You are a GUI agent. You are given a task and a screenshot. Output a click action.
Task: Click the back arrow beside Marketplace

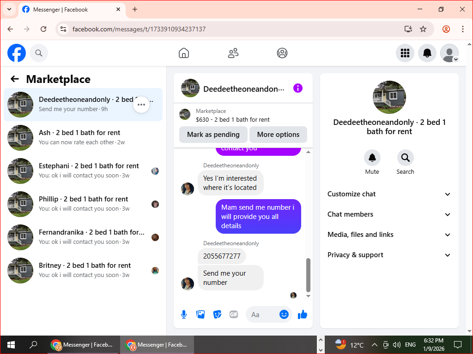14,79
